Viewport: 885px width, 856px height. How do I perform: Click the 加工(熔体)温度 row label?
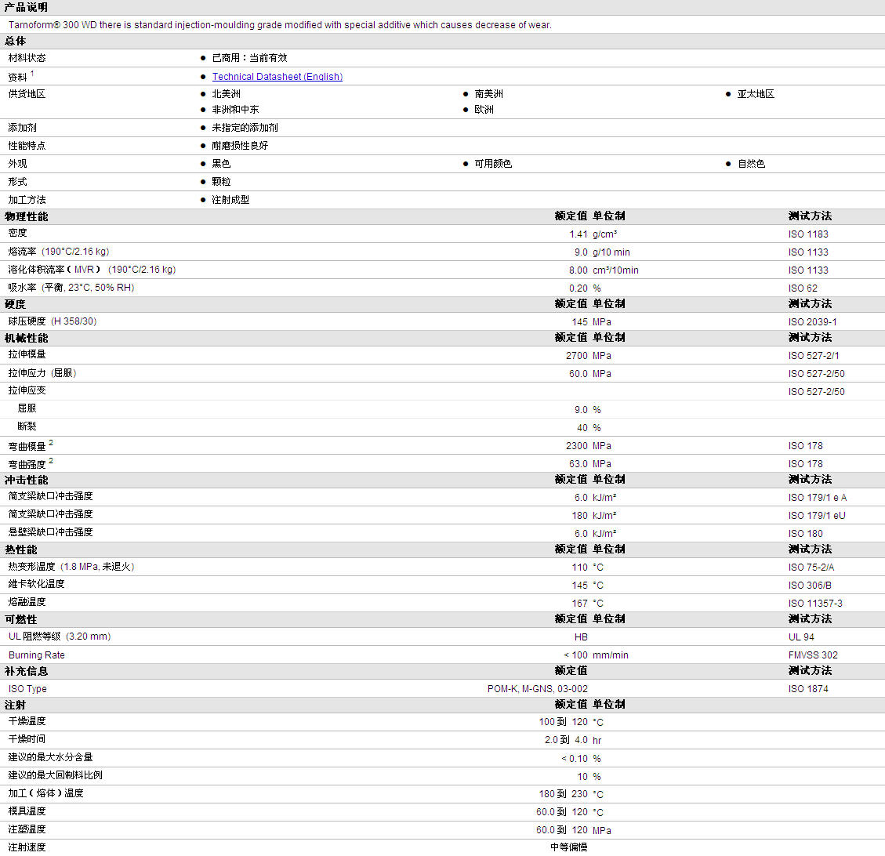pos(45,793)
